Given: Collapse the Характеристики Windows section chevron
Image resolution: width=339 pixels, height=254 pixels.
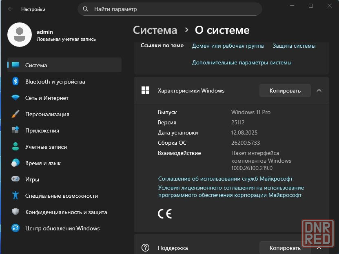Looking at the screenshot, I should 319,91.
